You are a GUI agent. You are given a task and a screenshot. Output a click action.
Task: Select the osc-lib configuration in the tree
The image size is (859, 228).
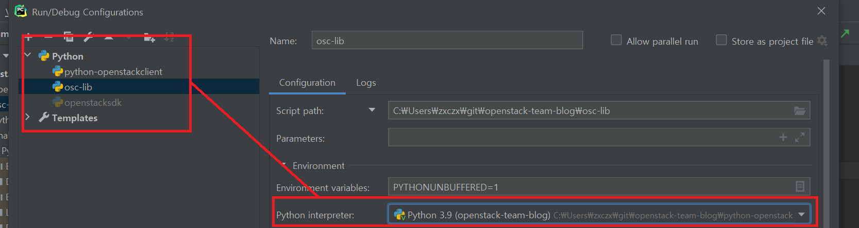139,87
